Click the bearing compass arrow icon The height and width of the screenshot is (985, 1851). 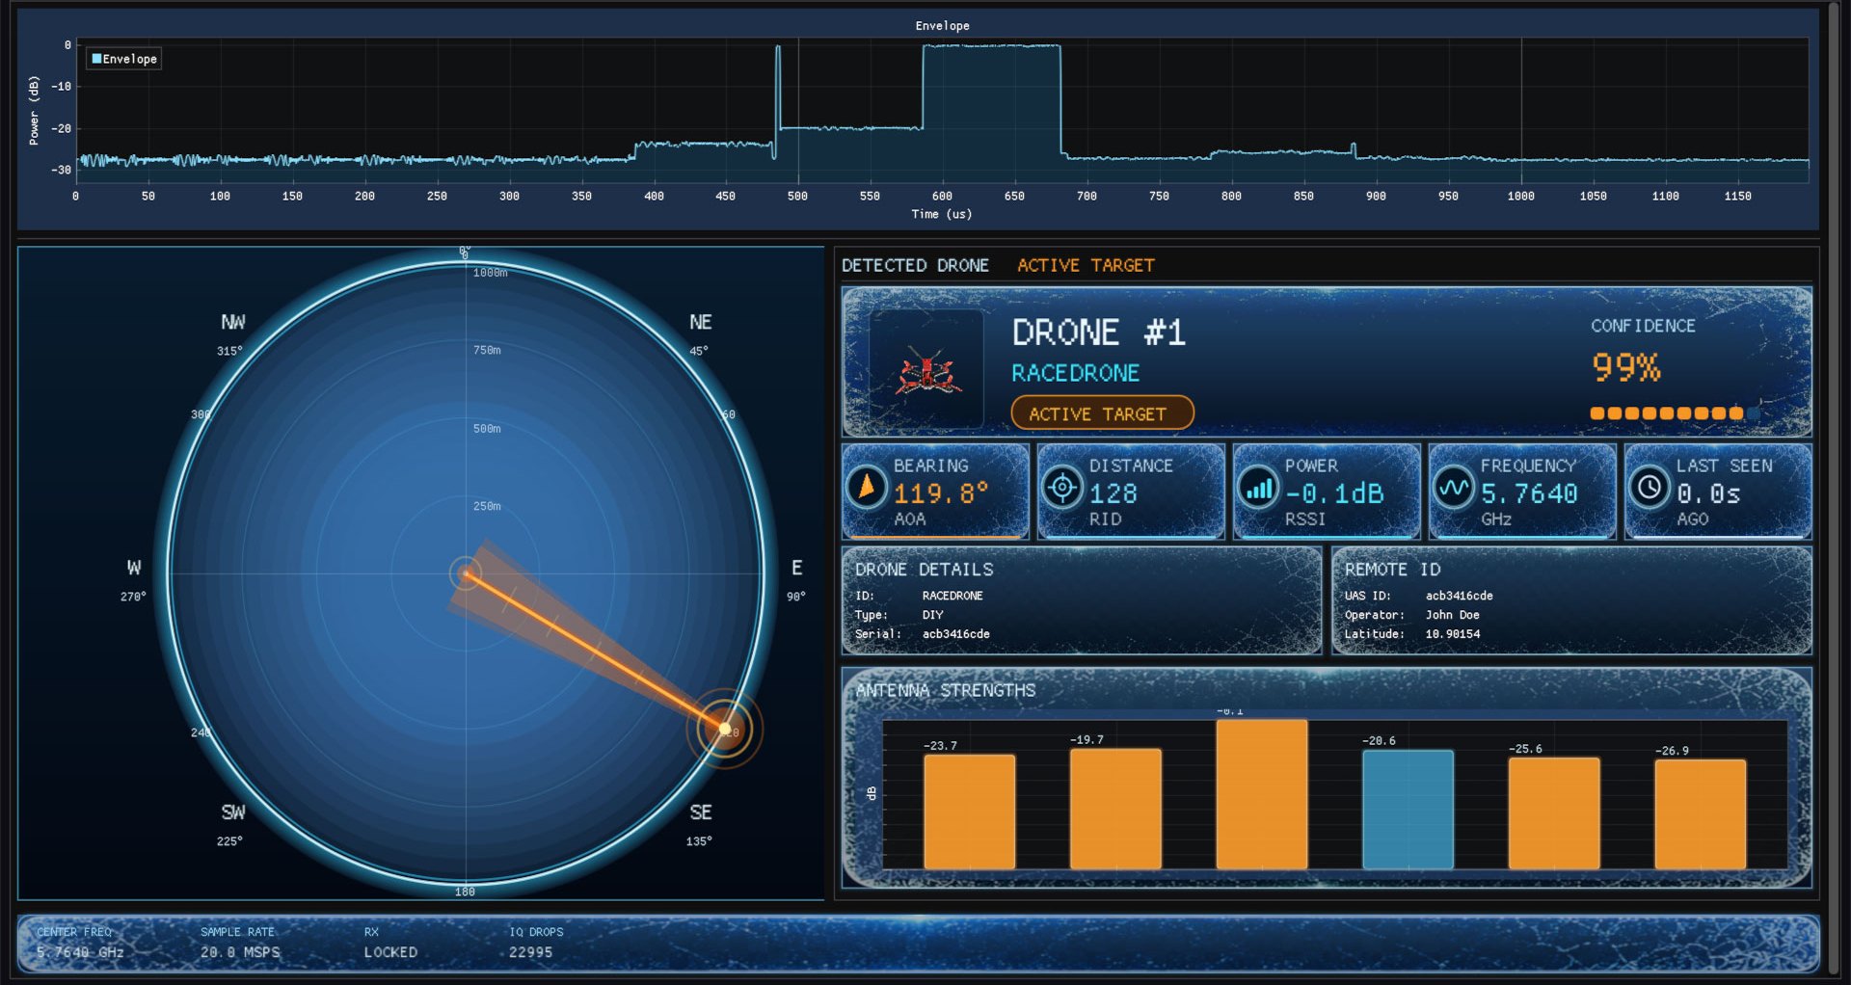coord(867,488)
